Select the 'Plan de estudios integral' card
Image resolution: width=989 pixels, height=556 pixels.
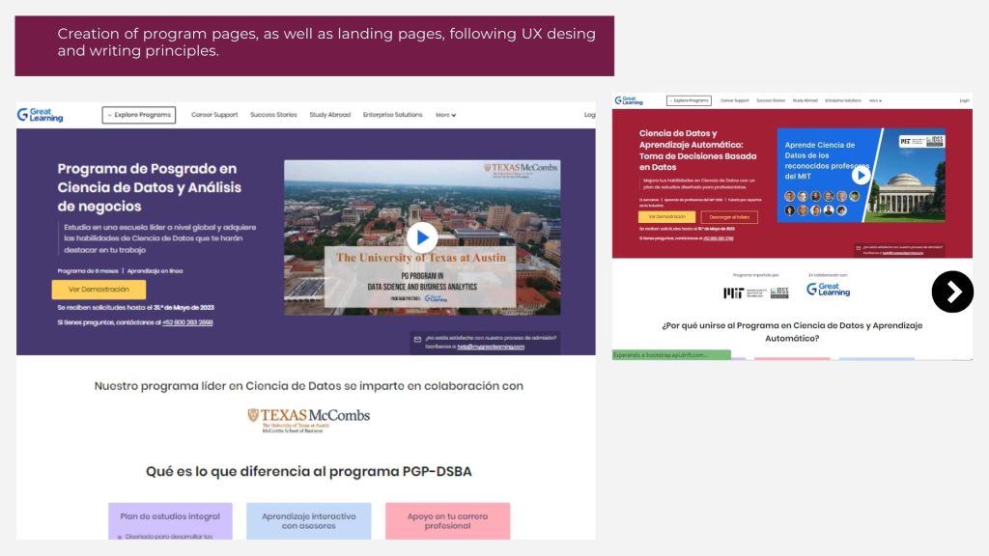click(170, 516)
